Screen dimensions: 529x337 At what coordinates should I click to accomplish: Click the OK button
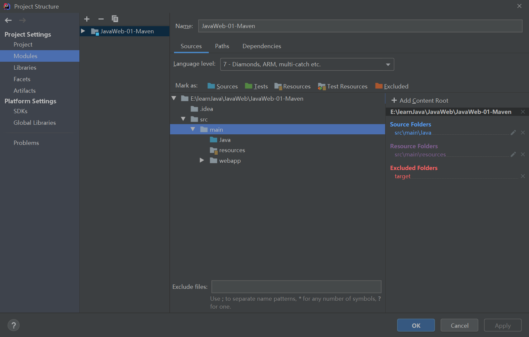(416, 325)
